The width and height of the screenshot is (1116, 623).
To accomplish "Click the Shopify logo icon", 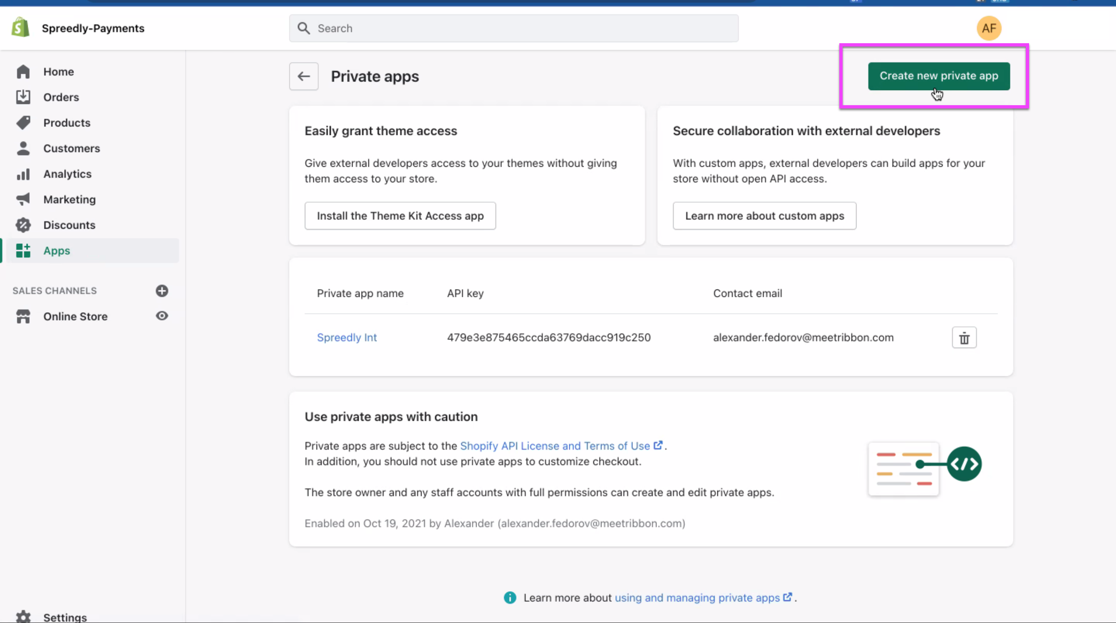I will 20,28.
